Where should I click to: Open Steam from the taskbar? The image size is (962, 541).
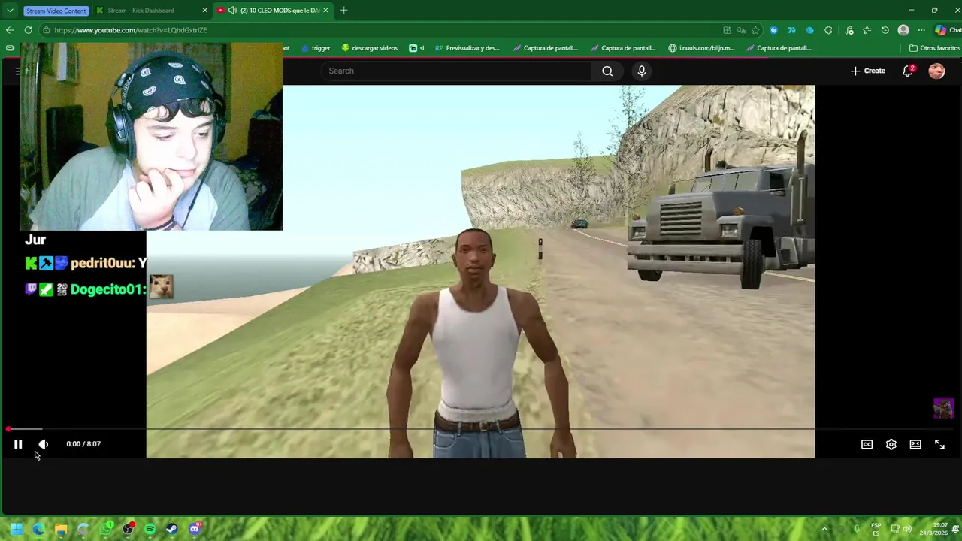172,529
